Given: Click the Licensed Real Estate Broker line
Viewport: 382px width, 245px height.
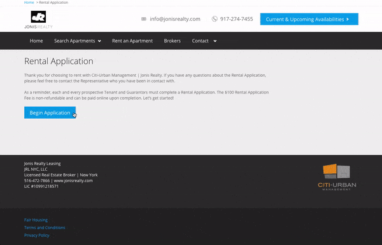Looking at the screenshot, I should 61,175.
